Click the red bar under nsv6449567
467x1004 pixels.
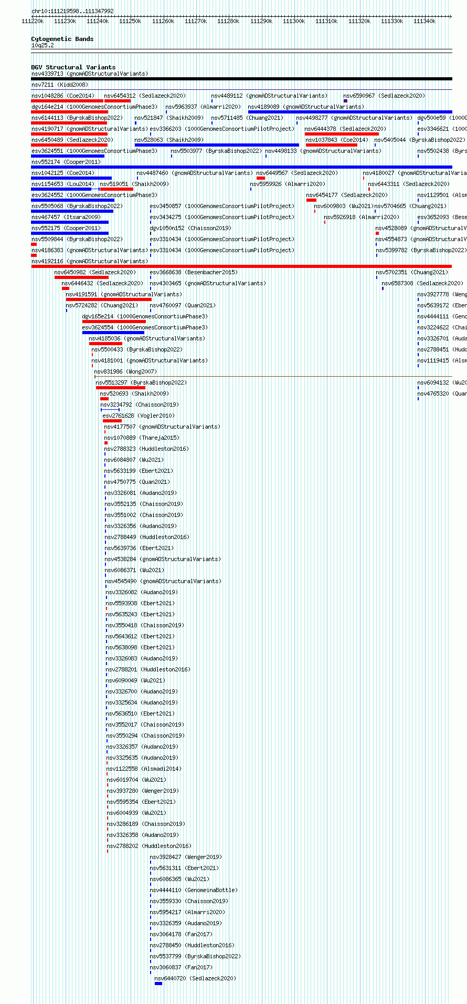261,178
